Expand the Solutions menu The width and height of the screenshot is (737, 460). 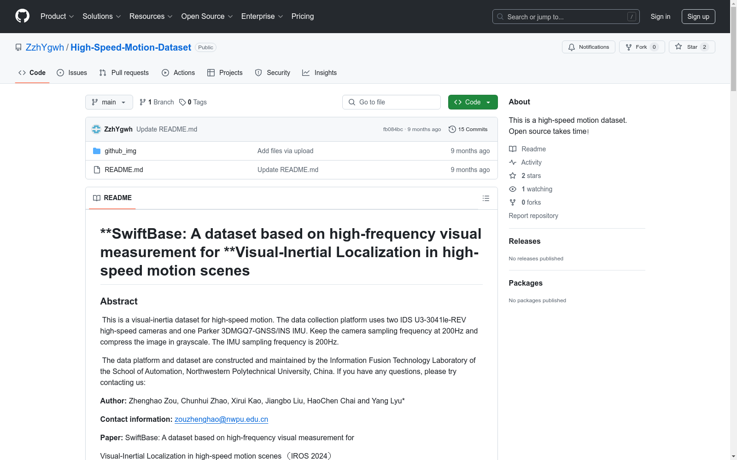pyautogui.click(x=102, y=17)
